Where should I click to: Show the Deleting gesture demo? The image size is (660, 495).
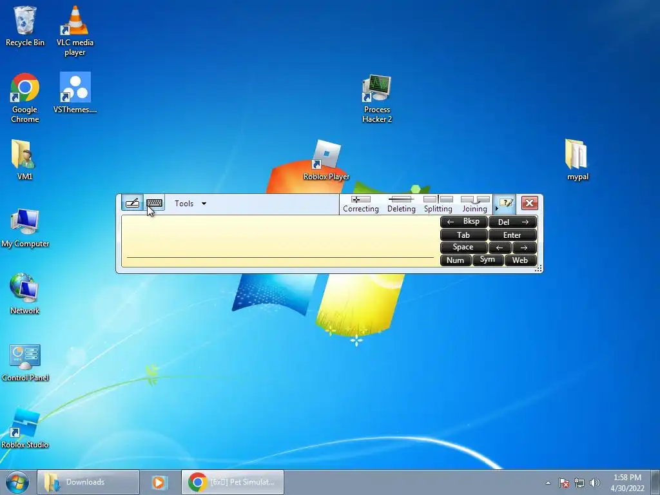tap(401, 204)
